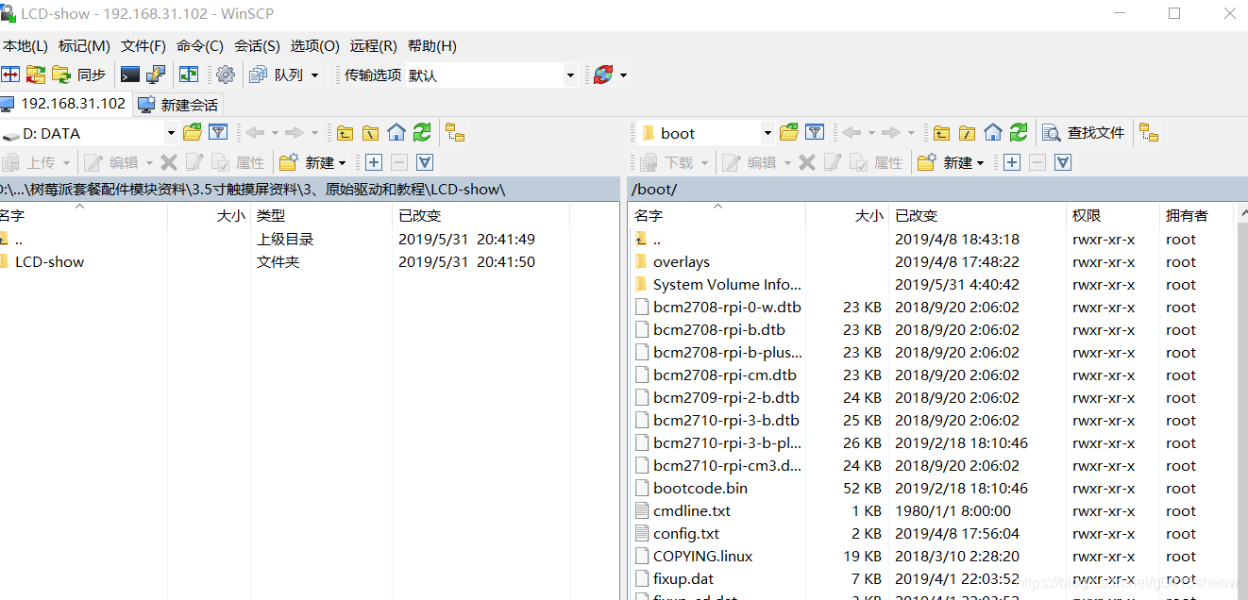1248x600 pixels.
Task: Click the 查找文件 find files button
Action: click(x=1084, y=133)
